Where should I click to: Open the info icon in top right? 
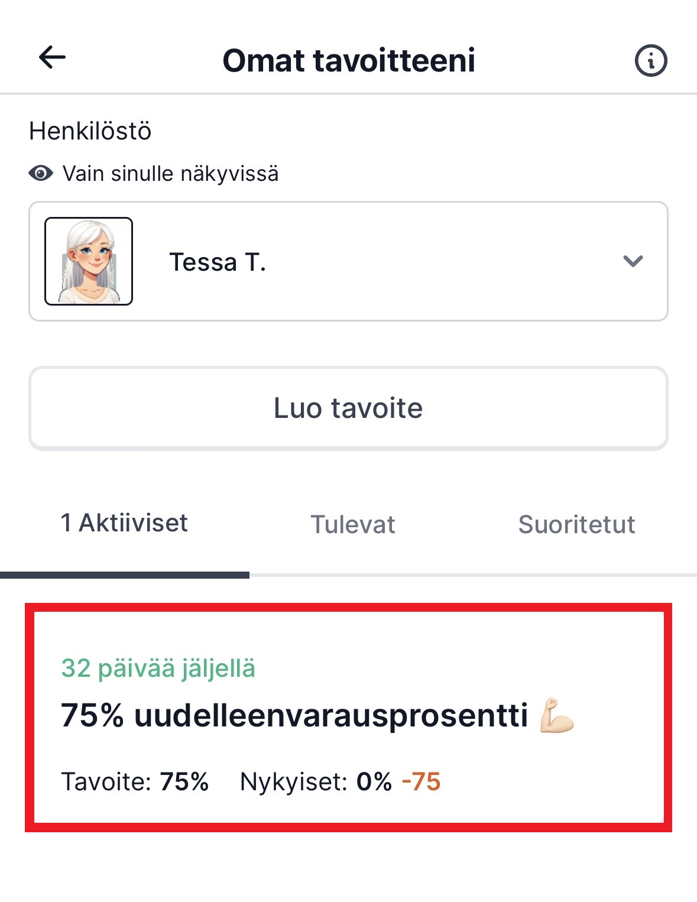click(651, 61)
